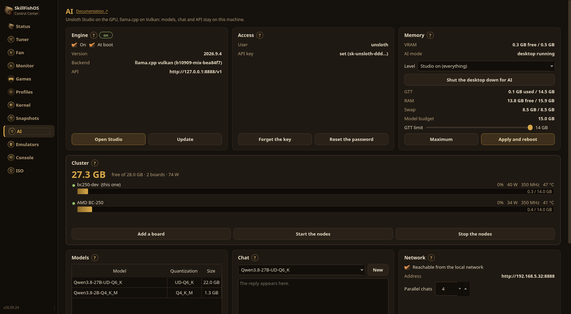Screen dimensions: 571x314
Task: Show help for the Network panel
Action: click(x=431, y=258)
